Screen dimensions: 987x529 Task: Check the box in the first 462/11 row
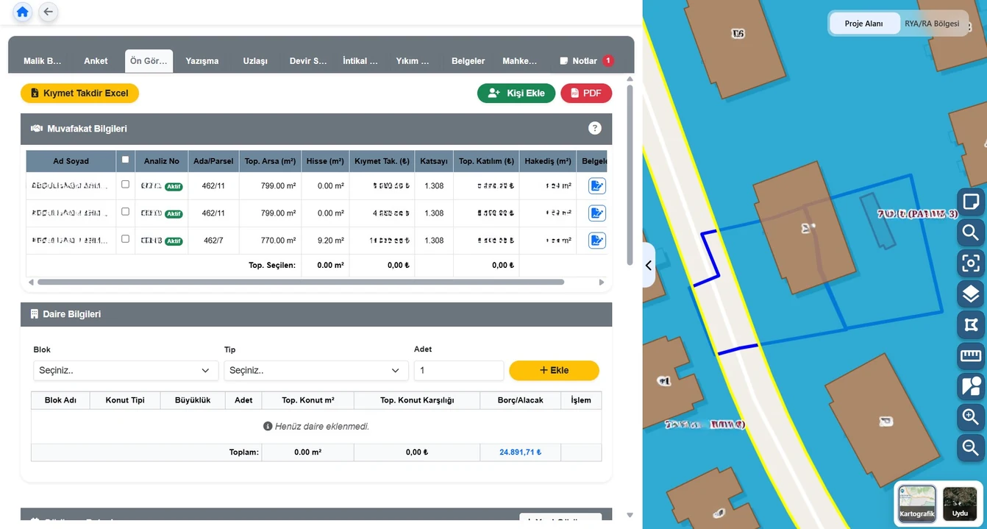[x=125, y=185]
